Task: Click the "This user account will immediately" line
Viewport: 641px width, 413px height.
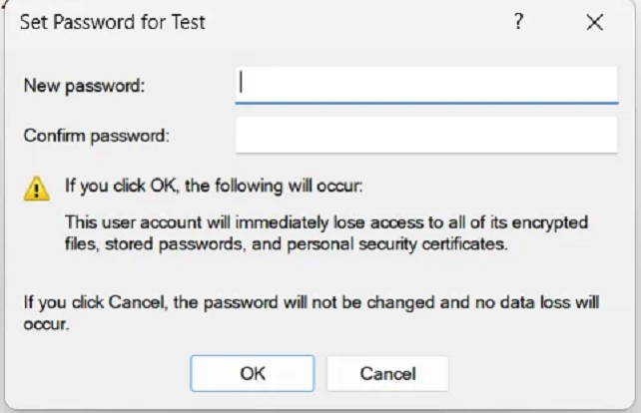Action: pyautogui.click(x=326, y=222)
